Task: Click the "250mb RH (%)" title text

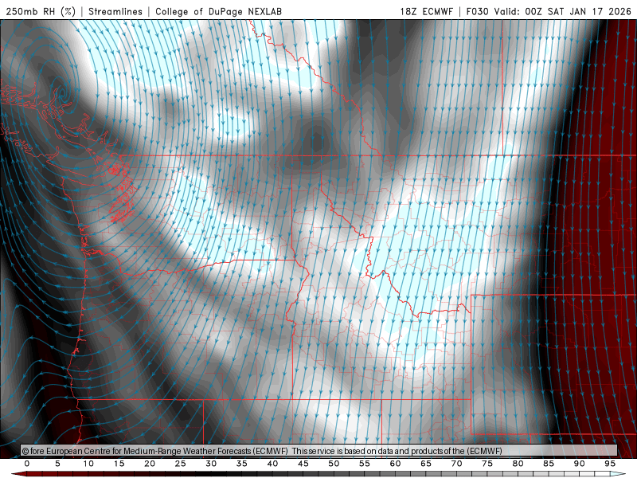Action: pyautogui.click(x=41, y=11)
